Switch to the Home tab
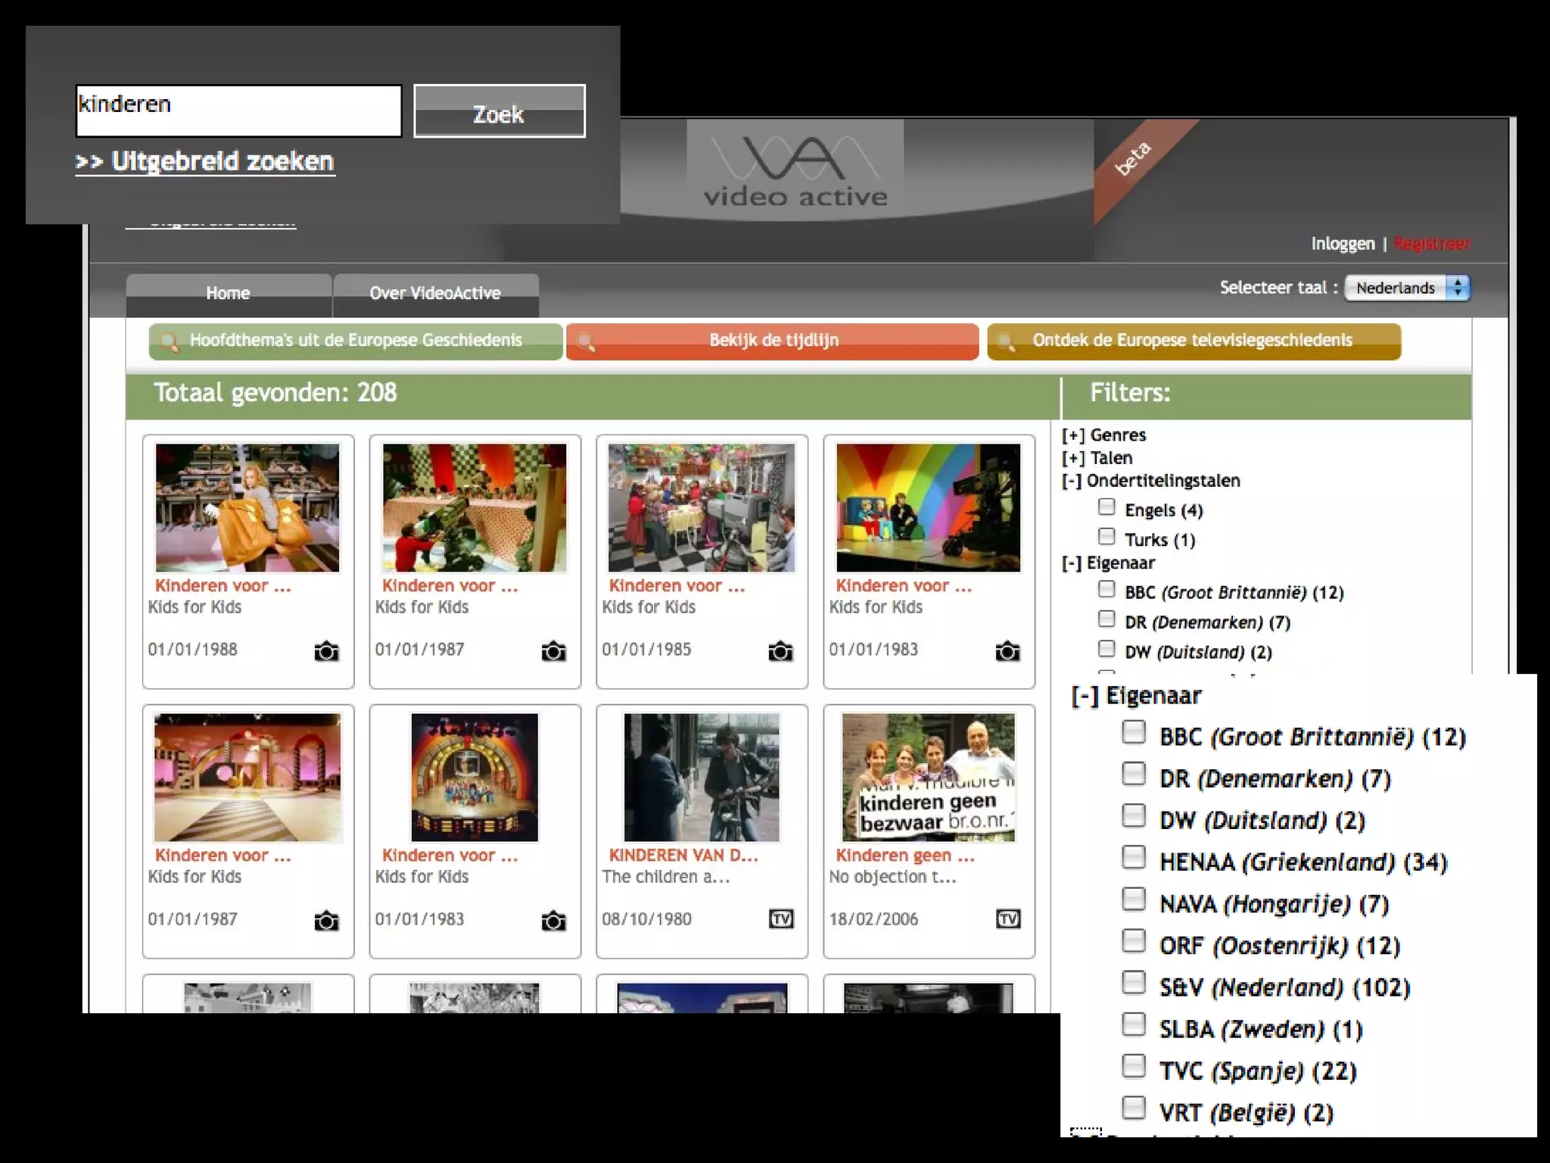This screenshot has width=1550, height=1163. click(228, 294)
